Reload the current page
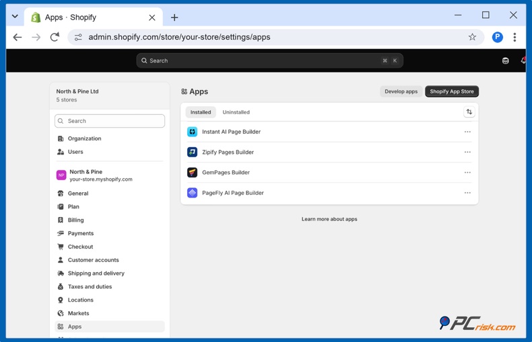 click(x=55, y=37)
